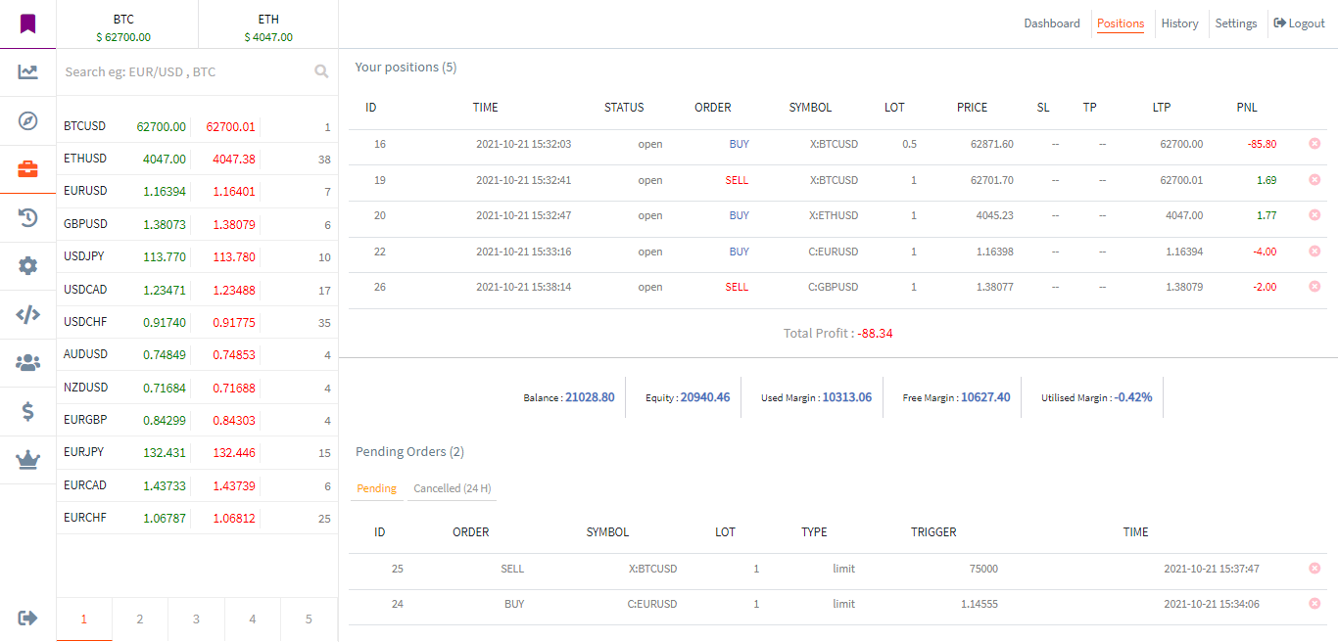Select USDCAD in the watchlist
The height and width of the screenshot is (642, 1338).
(x=197, y=290)
